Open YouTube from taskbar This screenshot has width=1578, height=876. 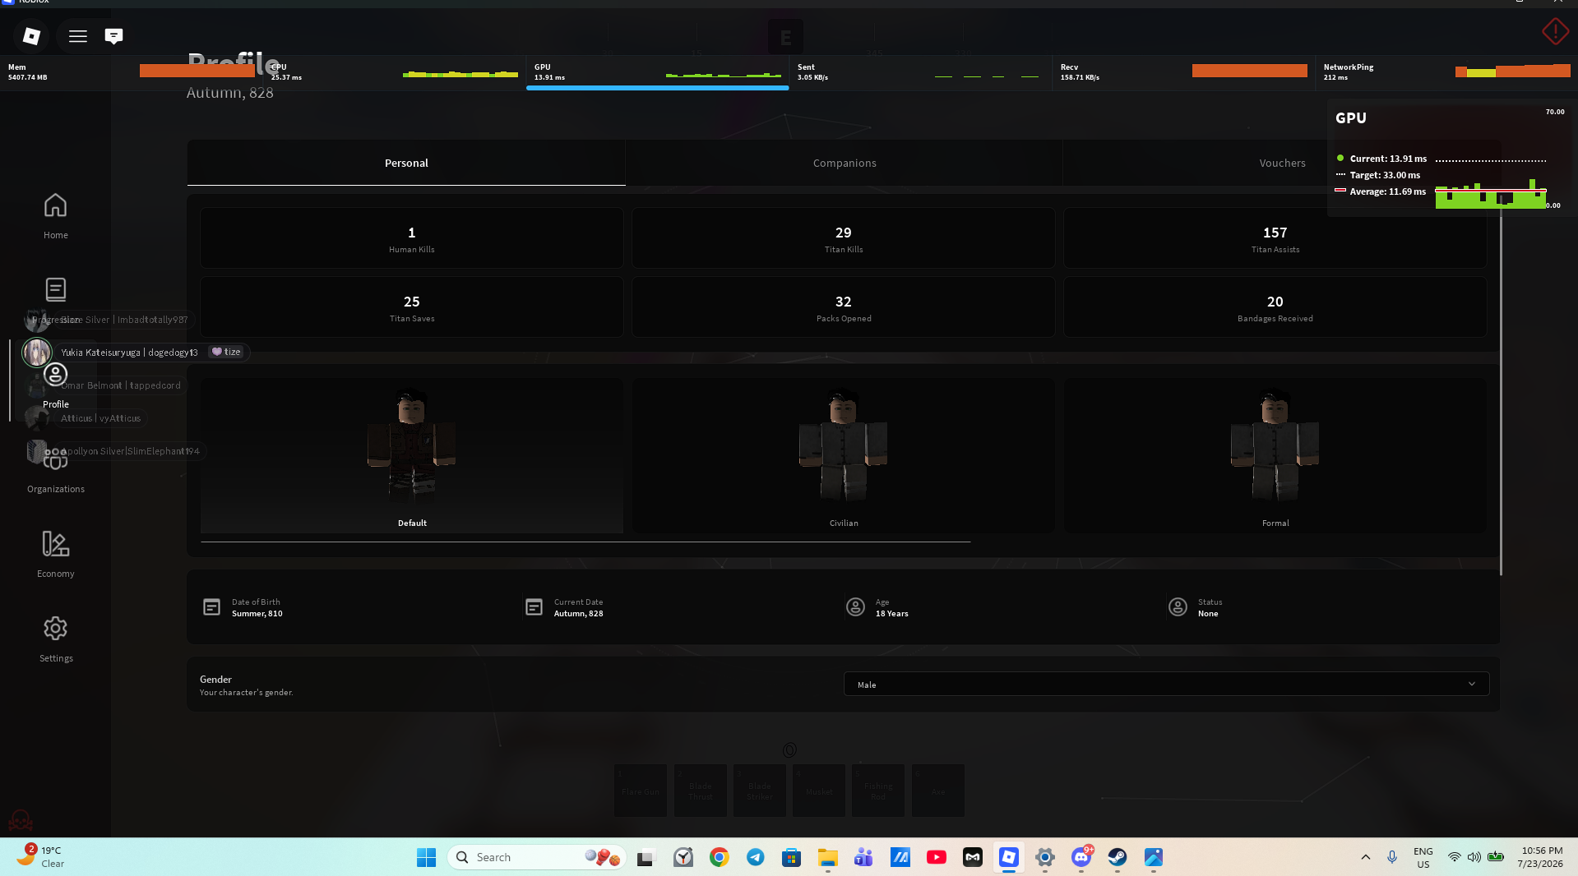(937, 857)
